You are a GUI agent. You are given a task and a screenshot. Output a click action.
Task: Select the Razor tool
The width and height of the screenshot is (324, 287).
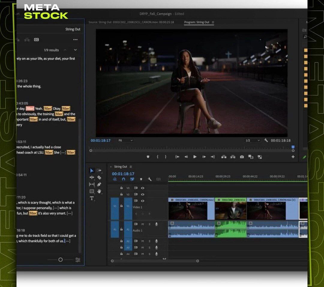click(x=99, y=177)
